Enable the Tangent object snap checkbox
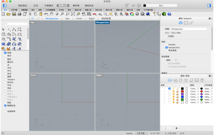This screenshot has width=214, height=135. [5, 79]
